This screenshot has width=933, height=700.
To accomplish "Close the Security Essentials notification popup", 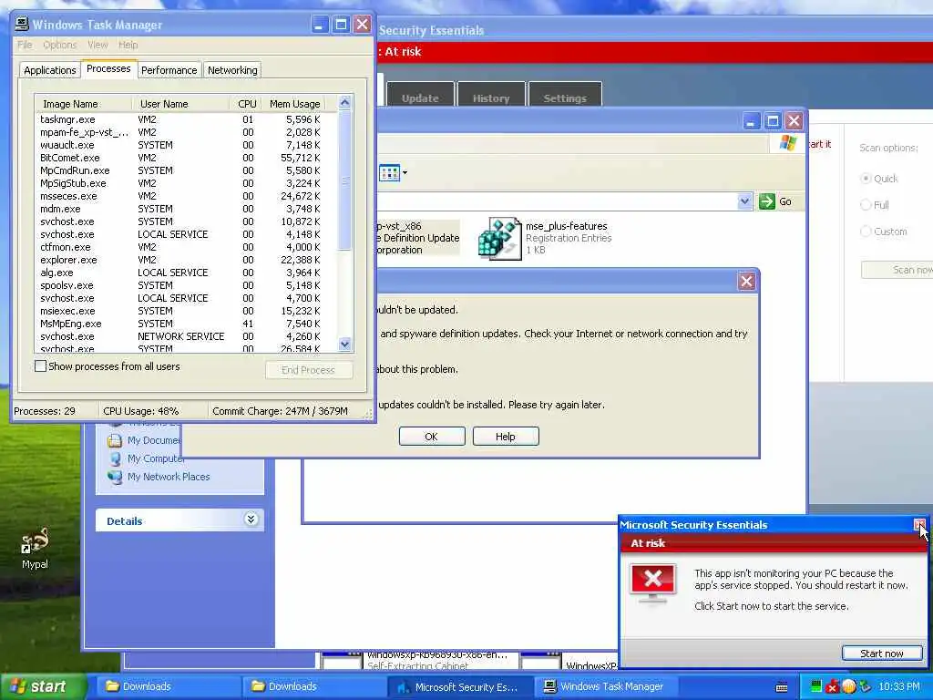I will tap(919, 524).
